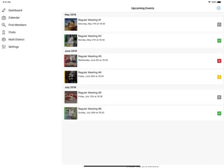Select the Multi District icon
The height and width of the screenshot is (168, 224).
coord(4,39)
